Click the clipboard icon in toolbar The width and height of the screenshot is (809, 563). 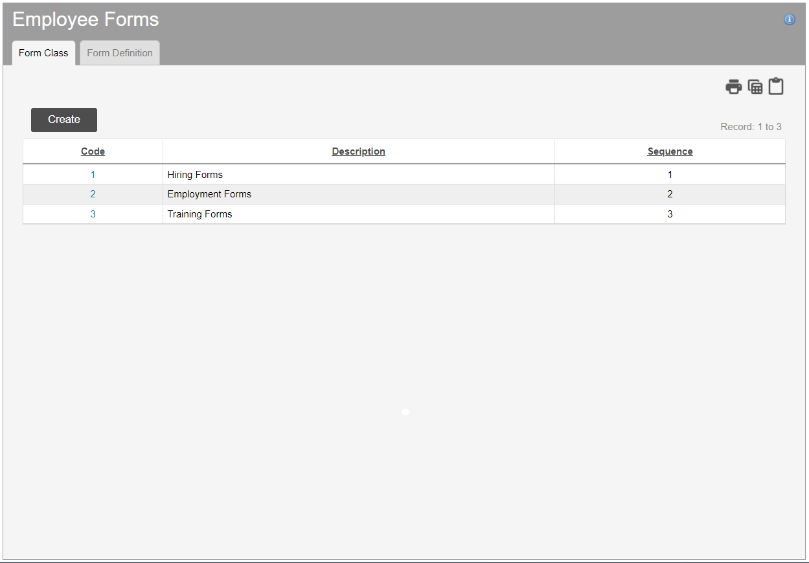click(776, 87)
